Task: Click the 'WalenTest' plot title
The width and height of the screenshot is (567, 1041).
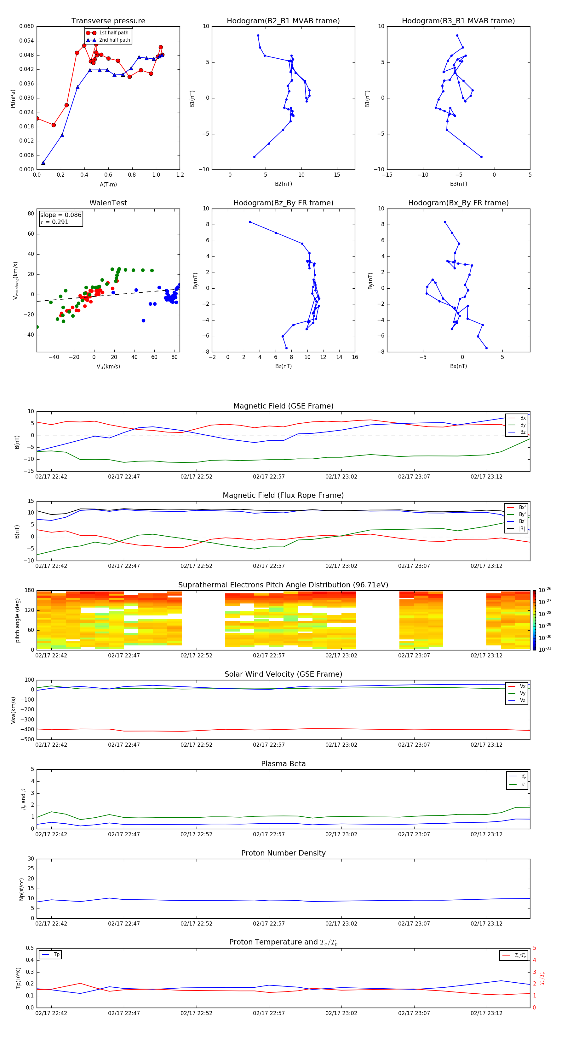Action: point(108,203)
